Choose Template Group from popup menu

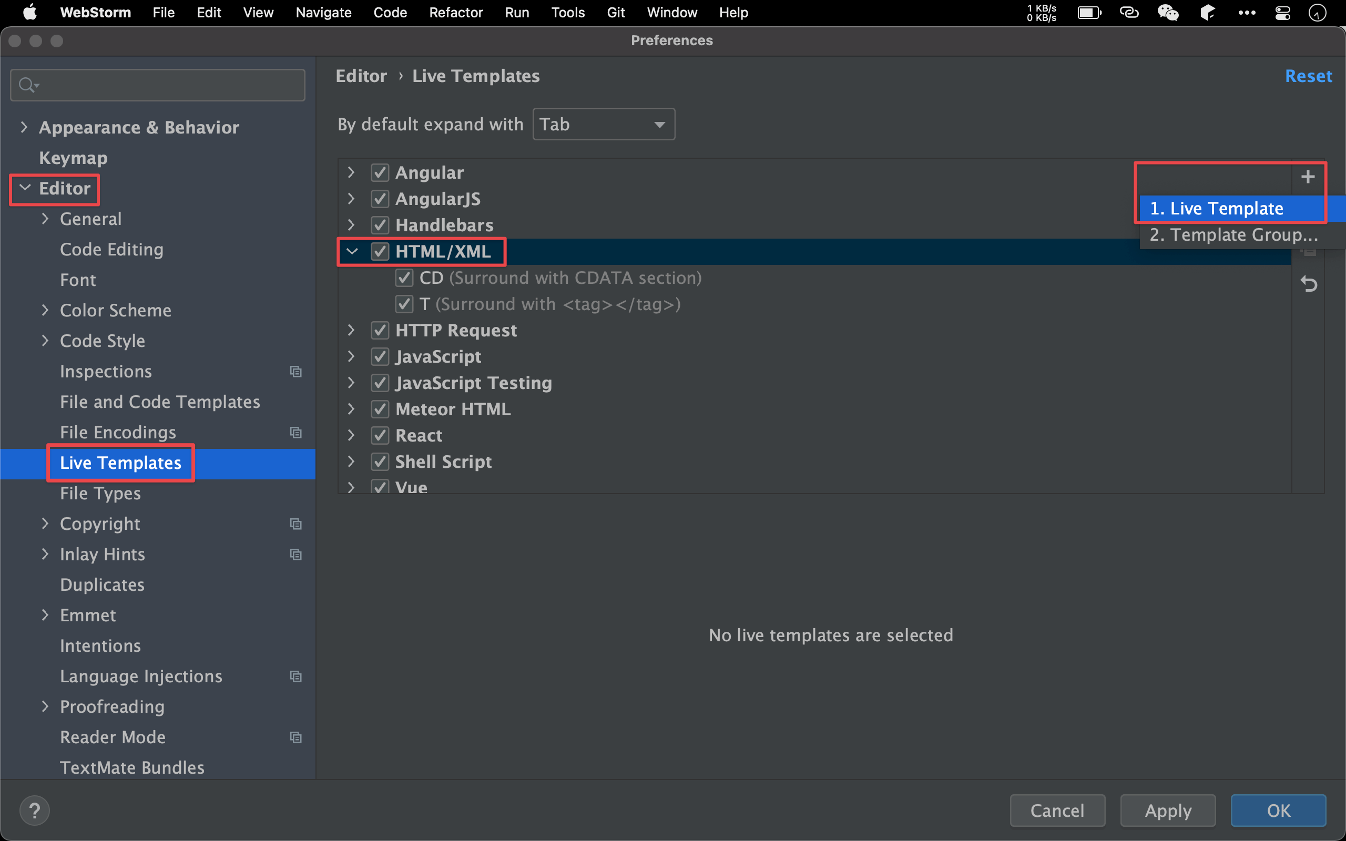point(1233,235)
